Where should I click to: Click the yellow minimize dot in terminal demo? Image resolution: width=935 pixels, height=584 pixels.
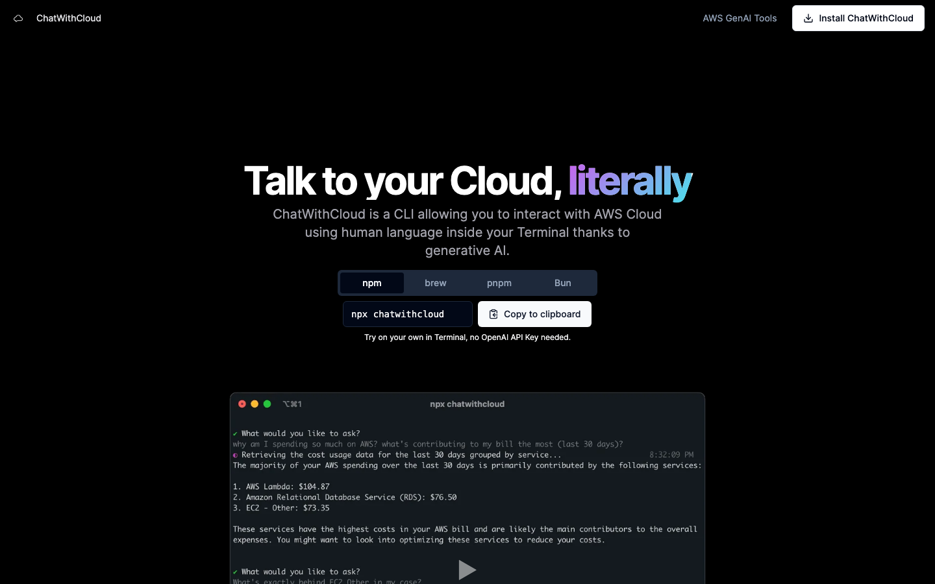255,404
